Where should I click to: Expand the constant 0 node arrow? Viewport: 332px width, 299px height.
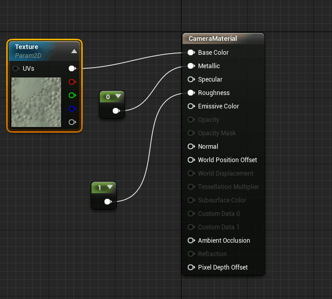click(118, 96)
